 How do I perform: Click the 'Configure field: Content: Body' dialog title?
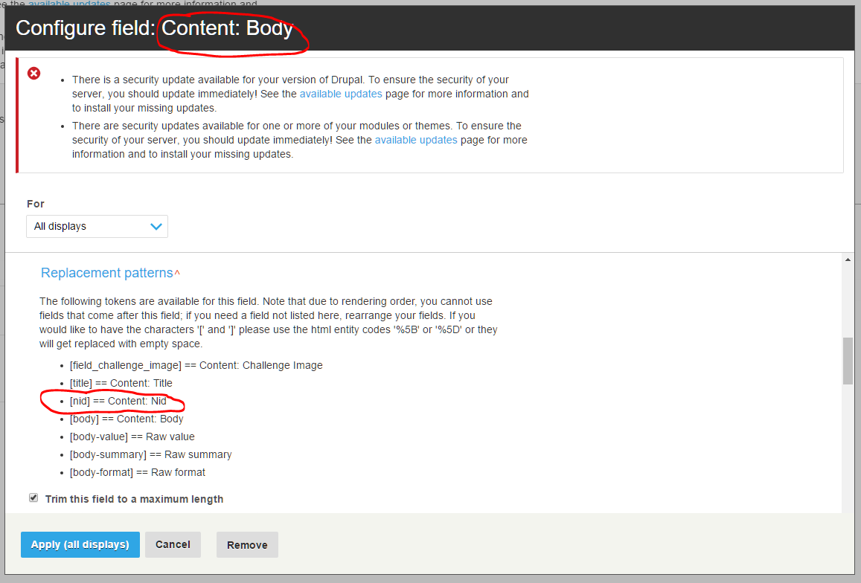click(154, 28)
